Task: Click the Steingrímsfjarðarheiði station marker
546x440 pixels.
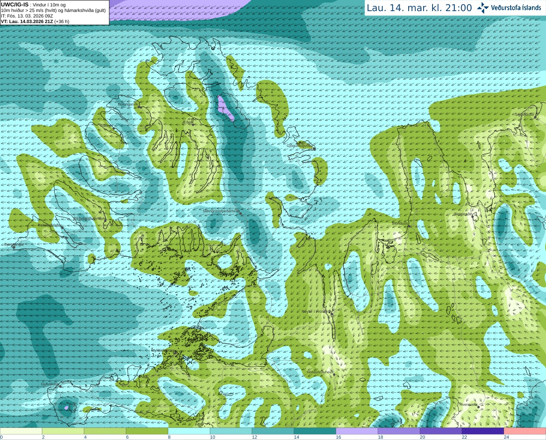Action: click(x=241, y=213)
